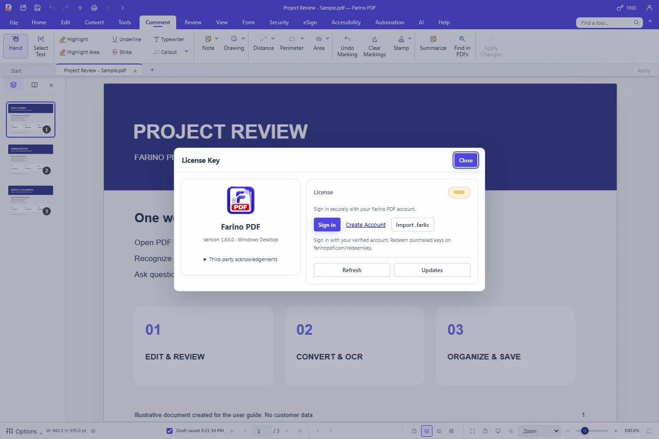Activate the Typewriter tool
The height and width of the screenshot is (439, 659).
pos(169,39)
